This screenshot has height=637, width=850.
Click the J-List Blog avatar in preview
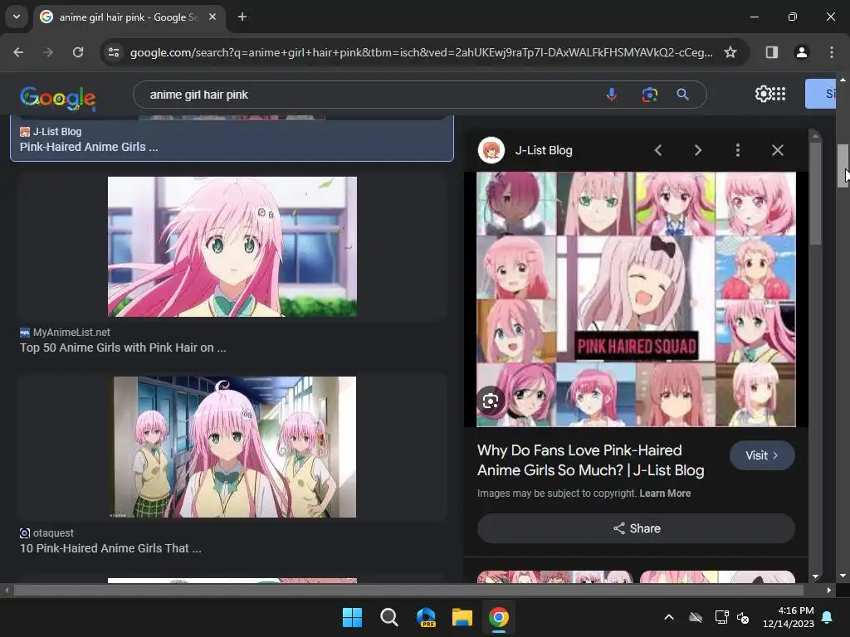click(x=491, y=150)
